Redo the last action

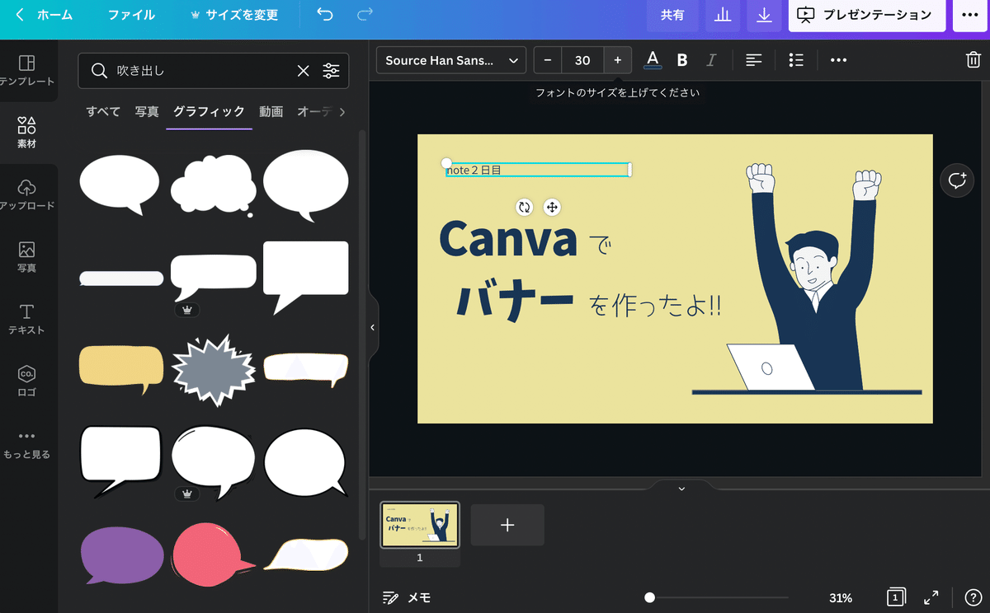(365, 15)
